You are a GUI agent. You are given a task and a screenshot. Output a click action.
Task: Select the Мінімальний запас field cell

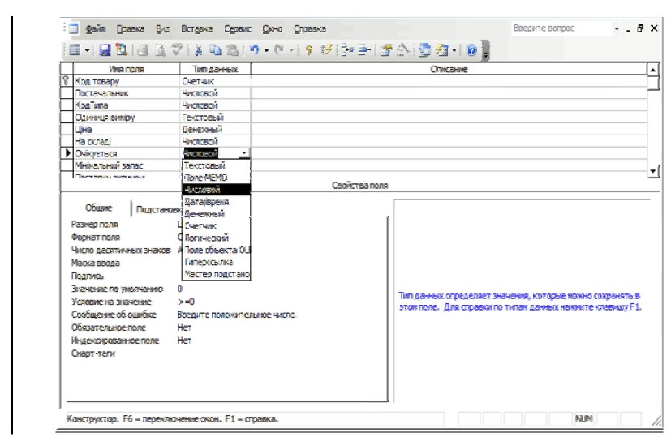(127, 165)
